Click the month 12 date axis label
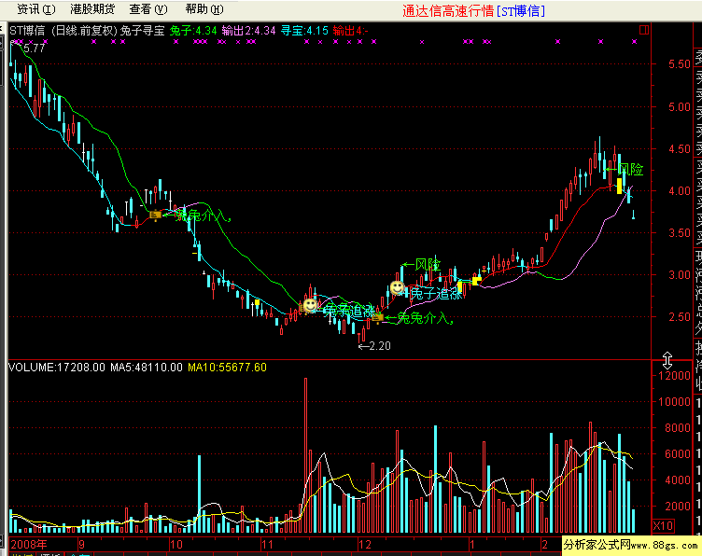 (365, 545)
